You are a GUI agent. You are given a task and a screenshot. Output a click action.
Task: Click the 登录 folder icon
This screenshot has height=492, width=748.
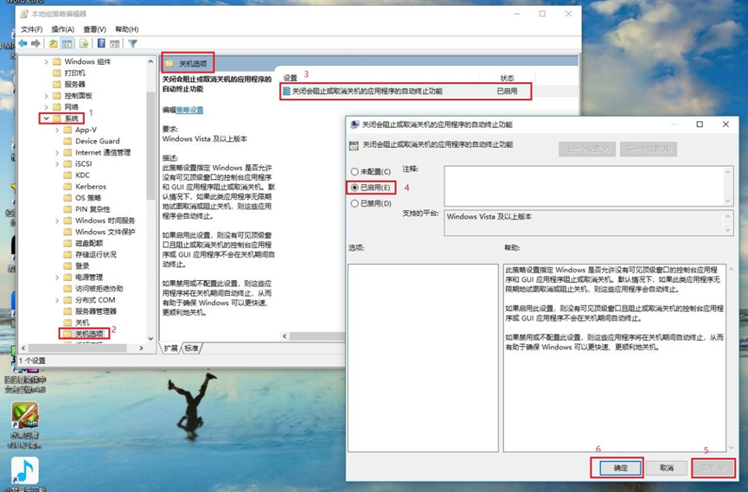coord(67,265)
